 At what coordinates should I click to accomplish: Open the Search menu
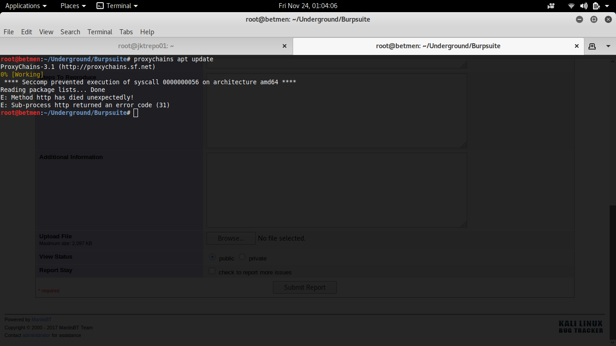[70, 32]
